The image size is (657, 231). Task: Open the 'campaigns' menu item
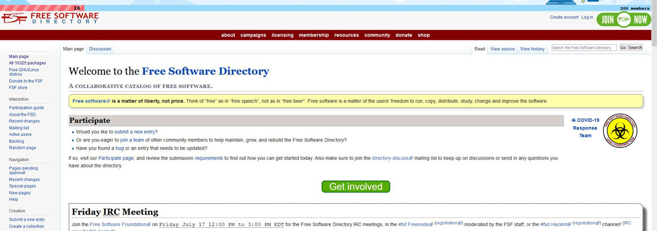point(253,35)
